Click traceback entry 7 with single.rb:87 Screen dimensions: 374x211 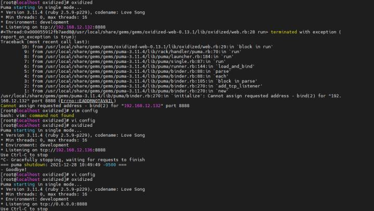coord(125,61)
